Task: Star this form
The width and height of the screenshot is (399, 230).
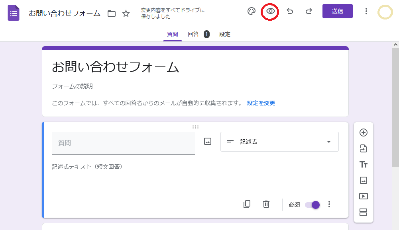Action: click(126, 14)
